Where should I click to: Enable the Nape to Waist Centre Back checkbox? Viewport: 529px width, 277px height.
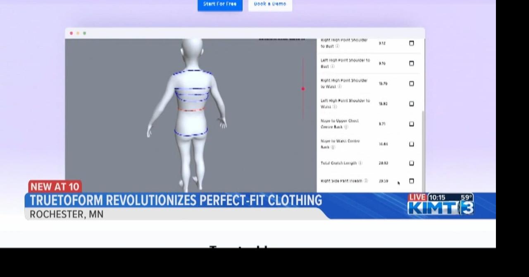412,144
